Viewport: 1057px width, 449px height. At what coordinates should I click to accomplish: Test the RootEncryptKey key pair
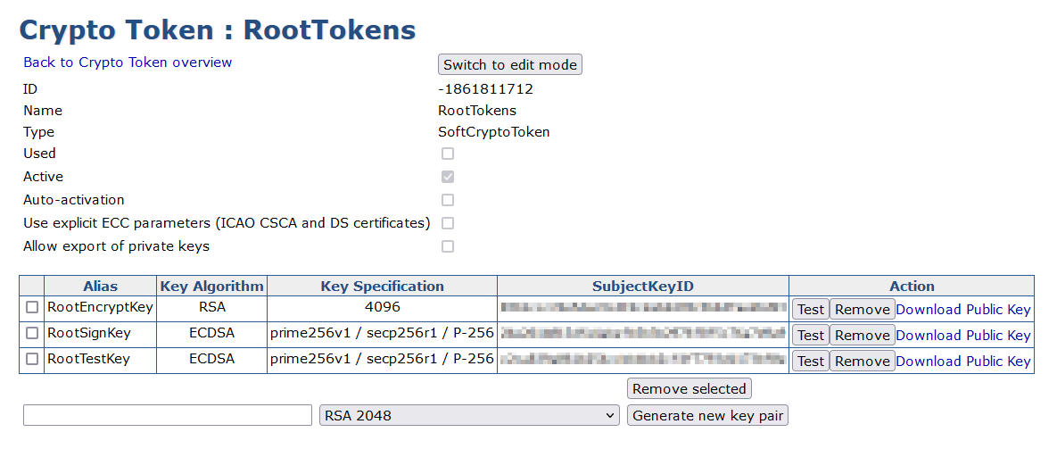(x=810, y=310)
